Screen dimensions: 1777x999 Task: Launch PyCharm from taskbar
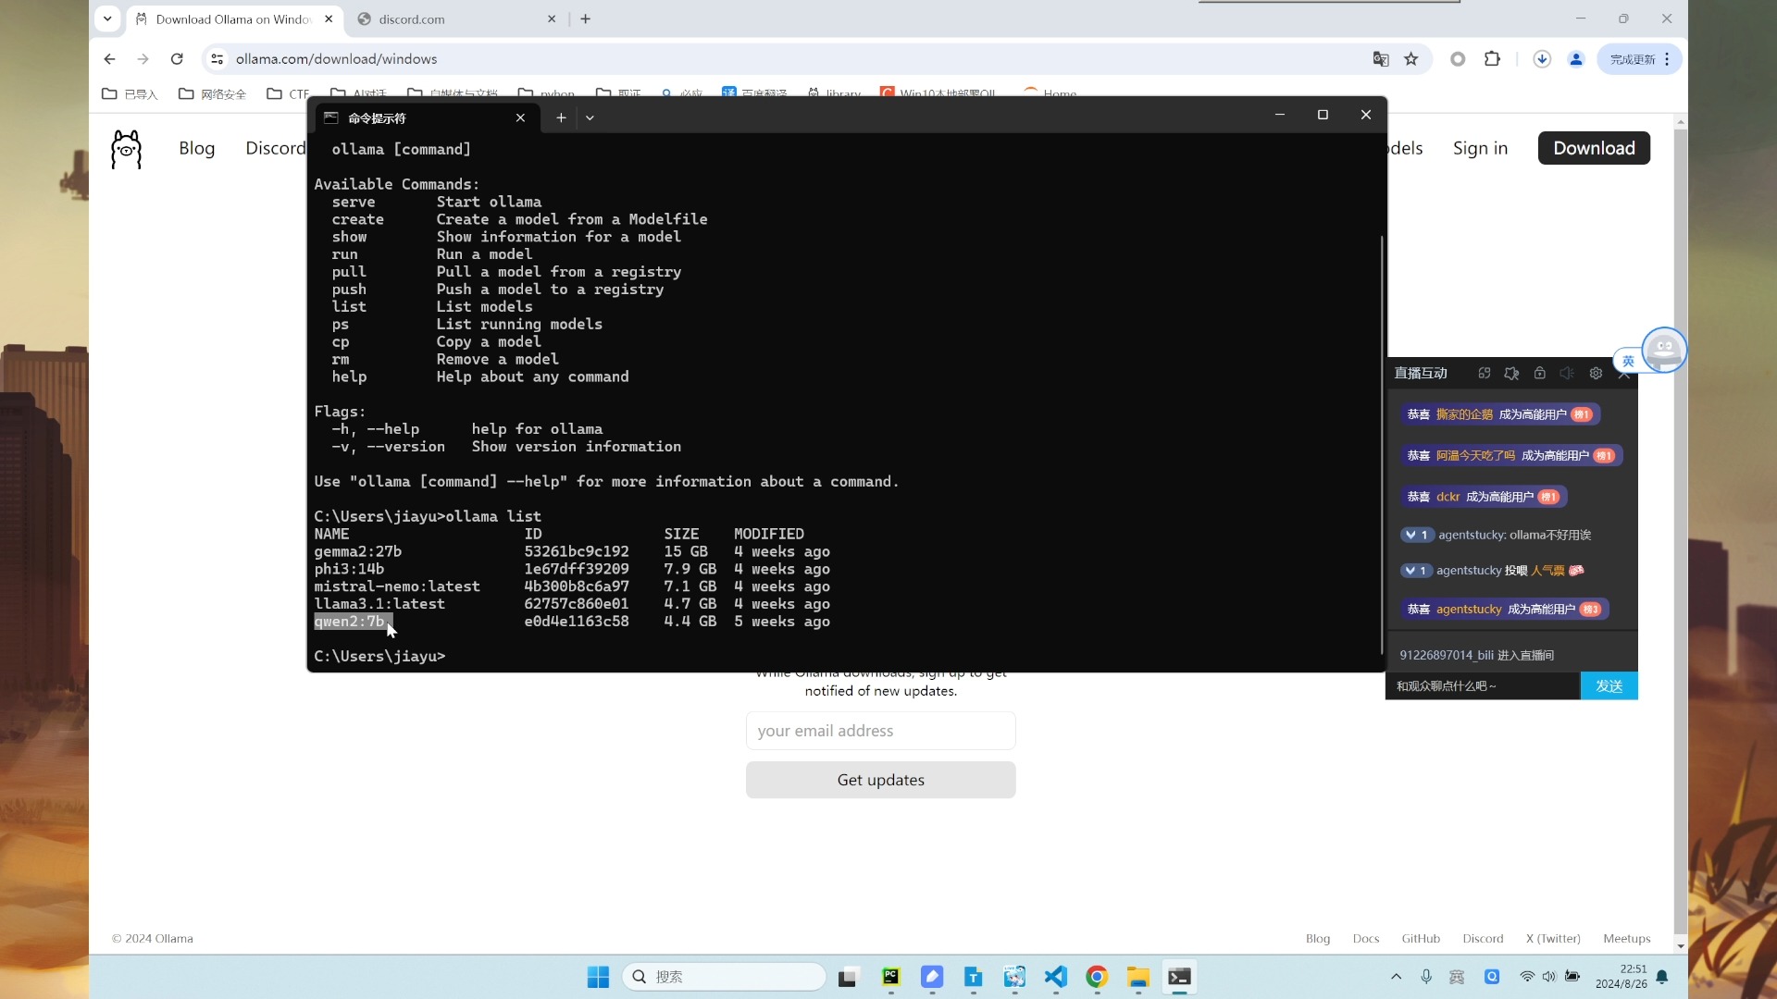pyautogui.click(x=890, y=977)
